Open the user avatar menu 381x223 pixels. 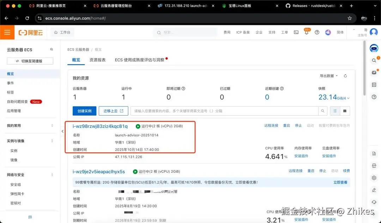pyautogui.click(x=374, y=32)
